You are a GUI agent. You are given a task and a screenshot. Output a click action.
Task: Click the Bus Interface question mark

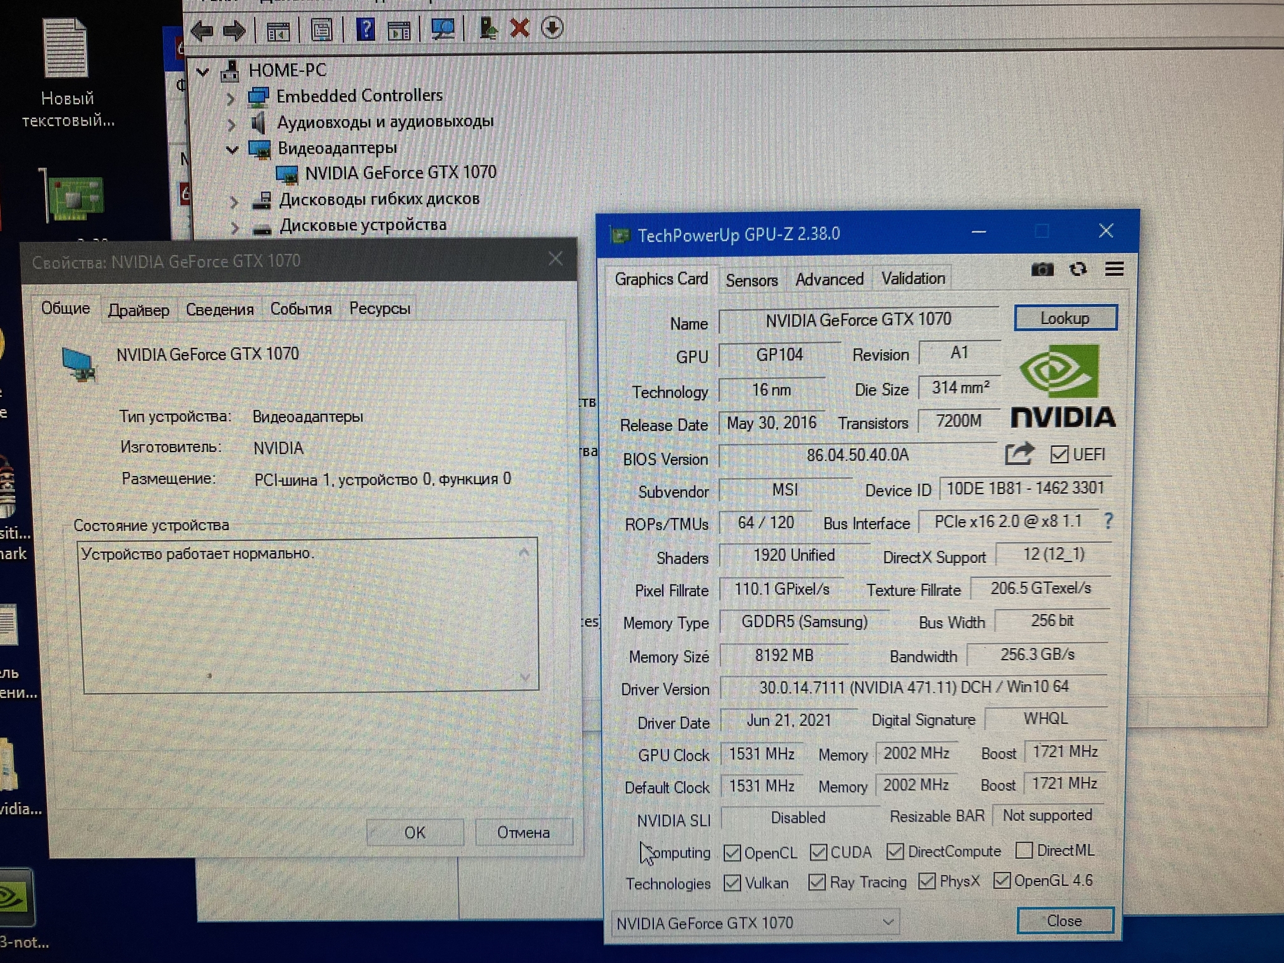1108,520
